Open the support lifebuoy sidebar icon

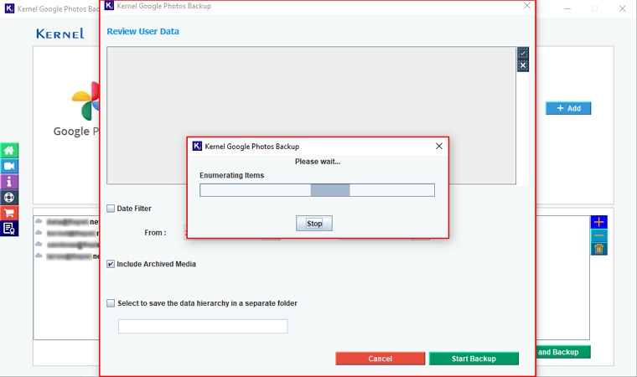click(x=9, y=198)
